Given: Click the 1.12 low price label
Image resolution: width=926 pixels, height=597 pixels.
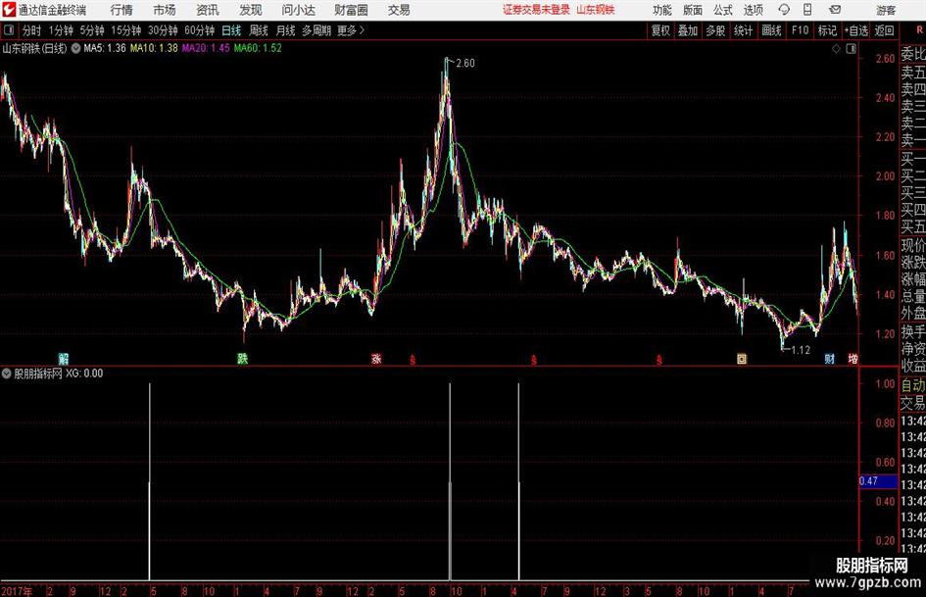Looking at the screenshot, I should [801, 350].
